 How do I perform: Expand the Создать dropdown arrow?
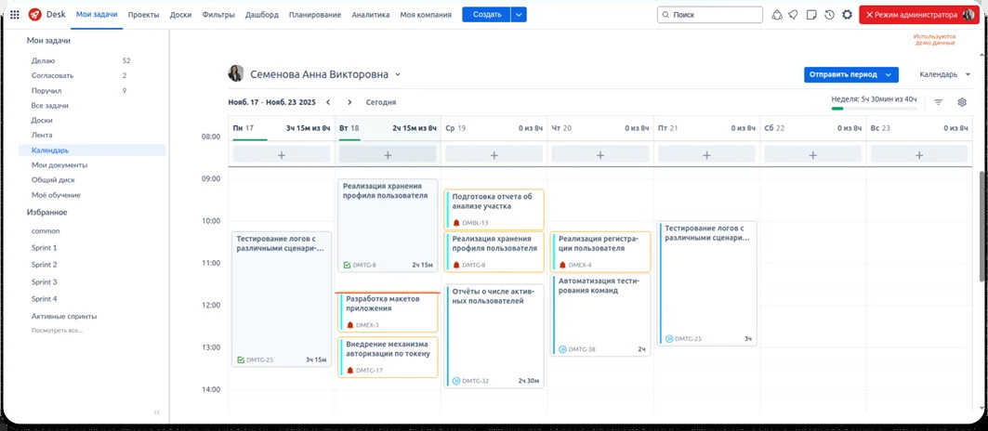[x=519, y=15]
